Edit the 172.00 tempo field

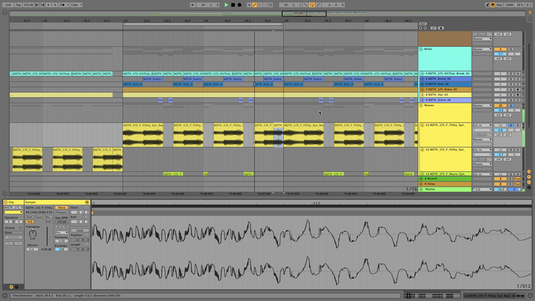[28, 5]
